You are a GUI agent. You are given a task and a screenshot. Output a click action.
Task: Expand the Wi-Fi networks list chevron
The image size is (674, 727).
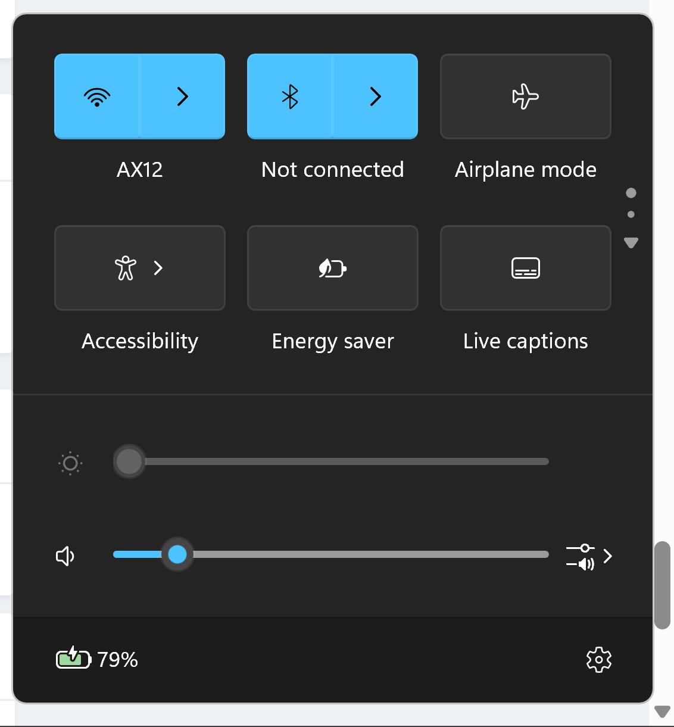tap(182, 96)
